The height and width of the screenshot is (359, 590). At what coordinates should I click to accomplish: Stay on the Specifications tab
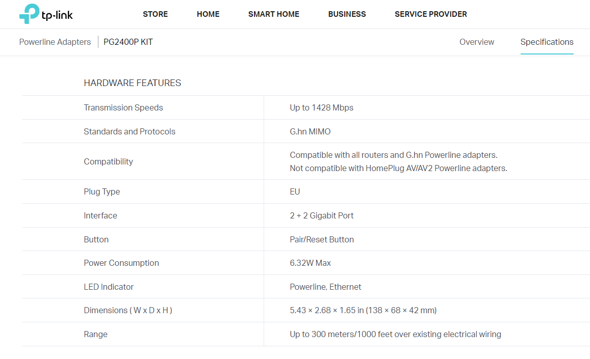pos(547,42)
